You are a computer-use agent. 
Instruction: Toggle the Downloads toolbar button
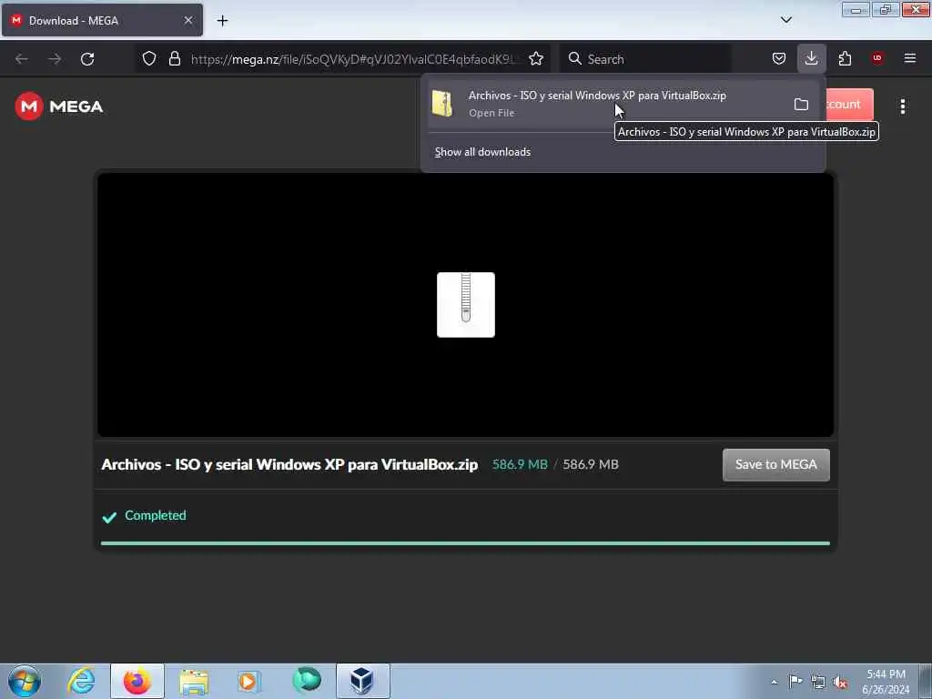point(811,58)
